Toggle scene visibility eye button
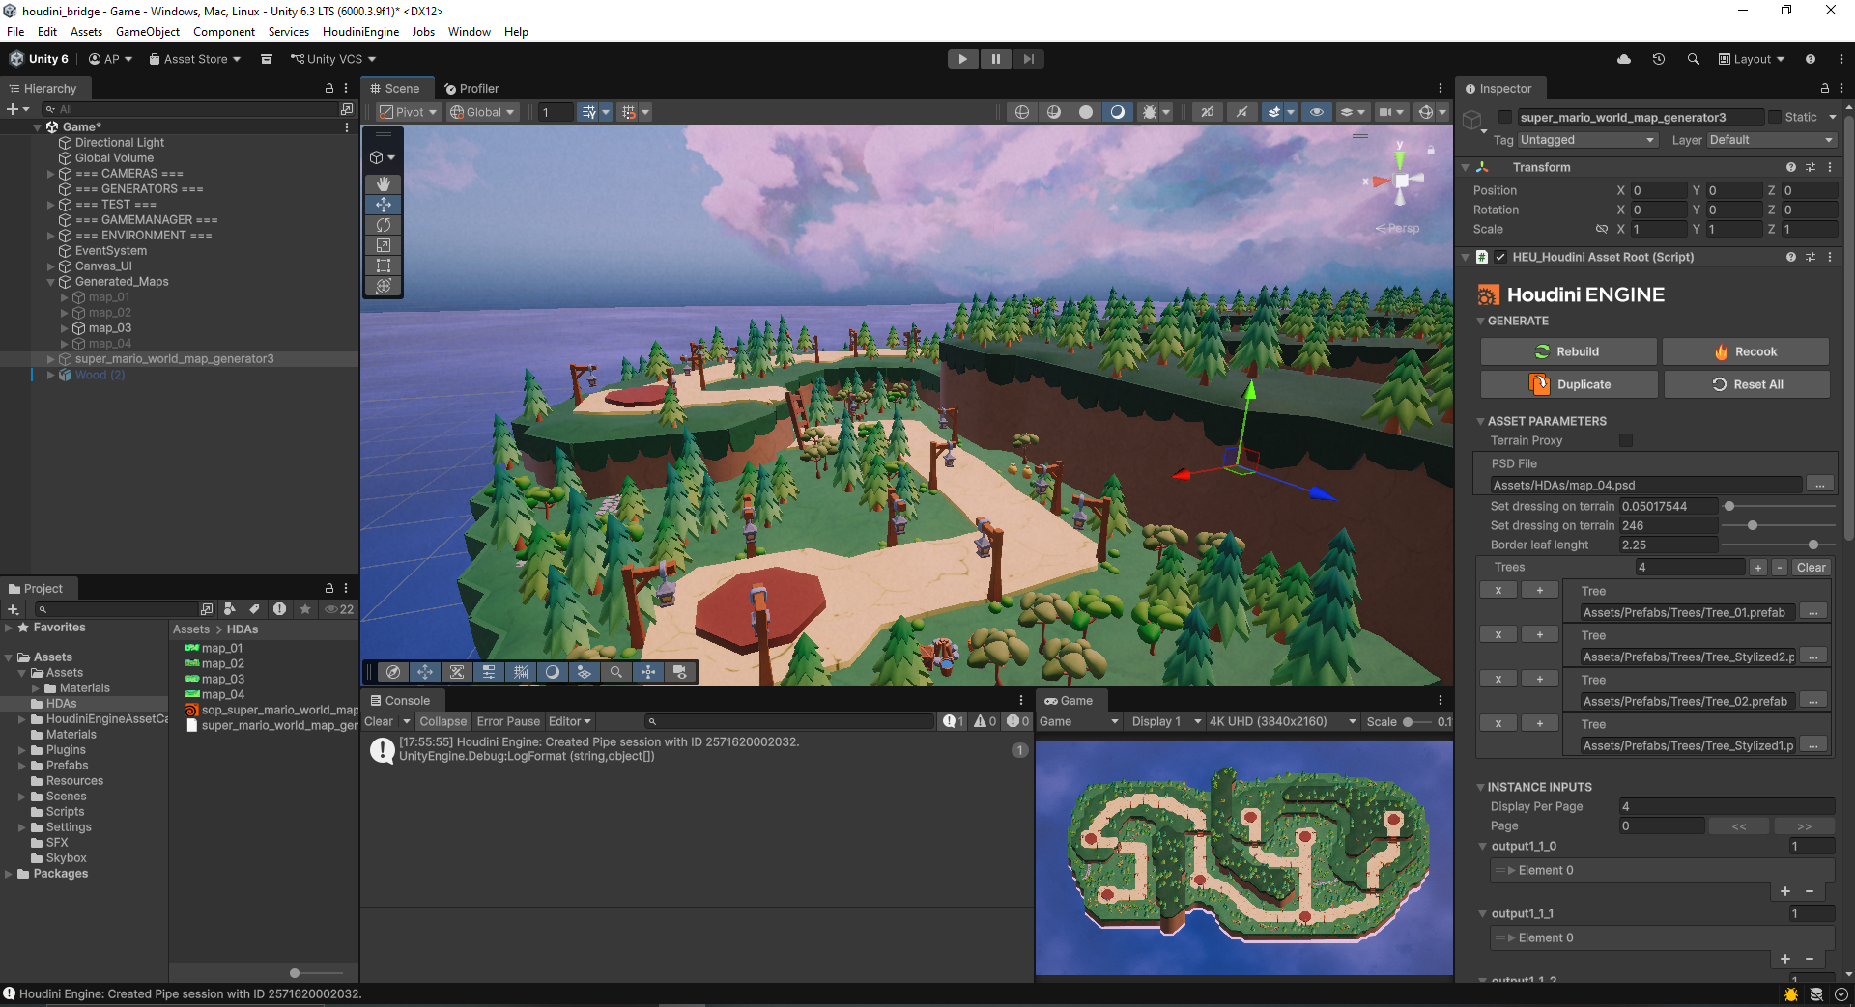This screenshot has width=1855, height=1007. 1316,112
